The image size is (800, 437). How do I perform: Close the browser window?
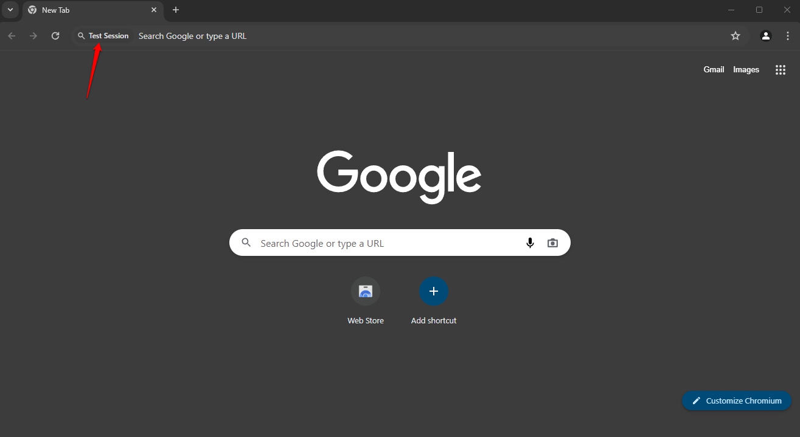(x=787, y=10)
